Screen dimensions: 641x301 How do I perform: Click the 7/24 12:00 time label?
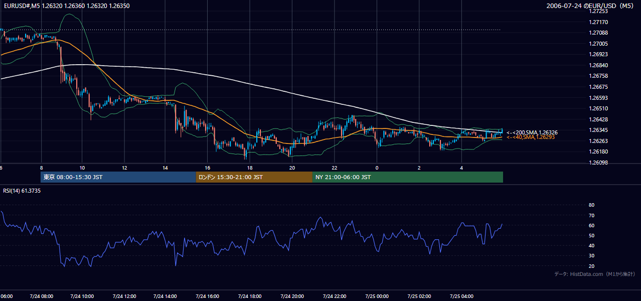pyautogui.click(x=124, y=296)
